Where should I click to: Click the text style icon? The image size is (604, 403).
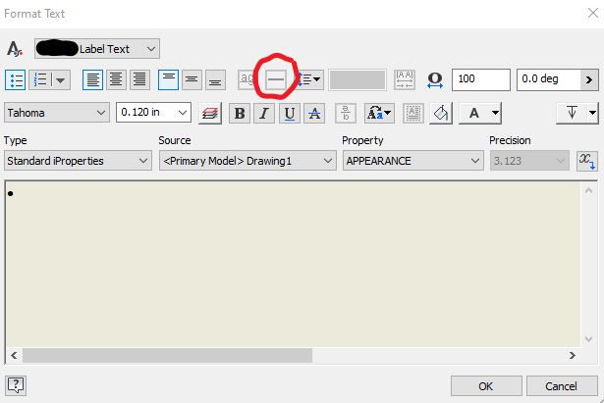tap(15, 49)
